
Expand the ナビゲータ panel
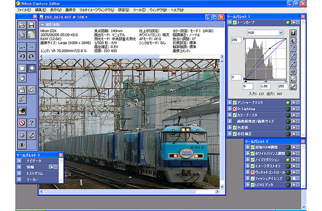point(19,161)
